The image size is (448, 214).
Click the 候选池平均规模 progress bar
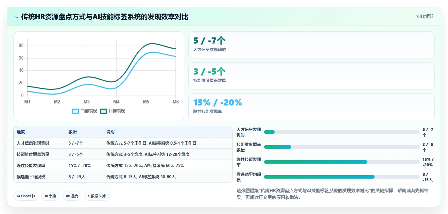pos(342,177)
